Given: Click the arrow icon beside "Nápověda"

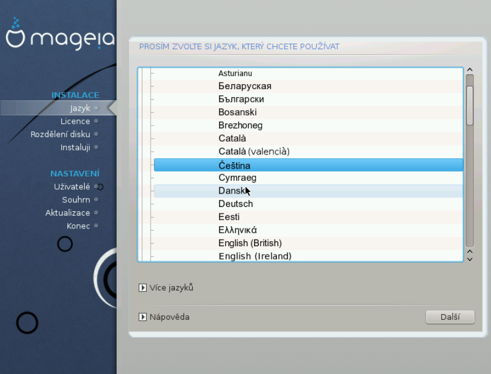Looking at the screenshot, I should pyautogui.click(x=143, y=317).
